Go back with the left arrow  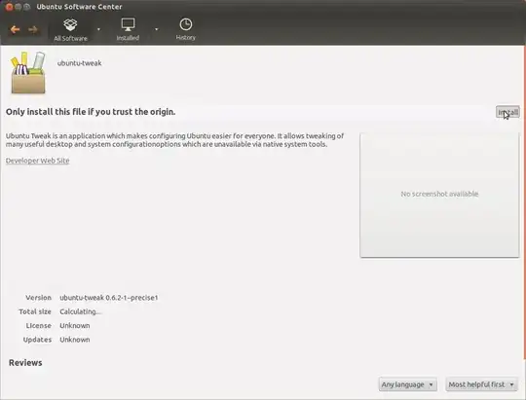tap(15, 30)
